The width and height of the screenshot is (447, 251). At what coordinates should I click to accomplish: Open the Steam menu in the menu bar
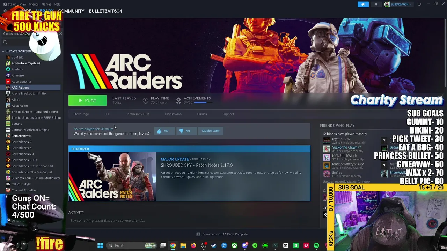pos(12,4)
